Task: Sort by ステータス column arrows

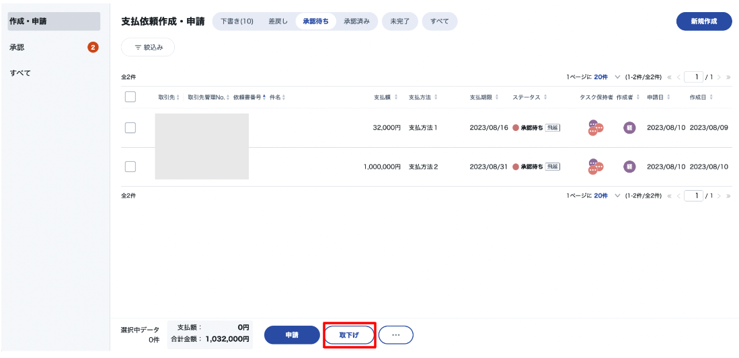Action: [545, 97]
